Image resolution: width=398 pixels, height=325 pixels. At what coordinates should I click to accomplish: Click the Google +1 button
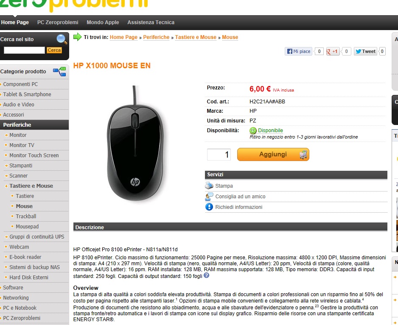click(333, 51)
